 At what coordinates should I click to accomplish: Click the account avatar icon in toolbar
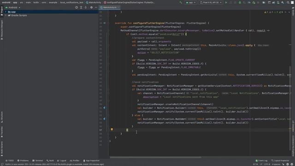click(x=292, y=2)
